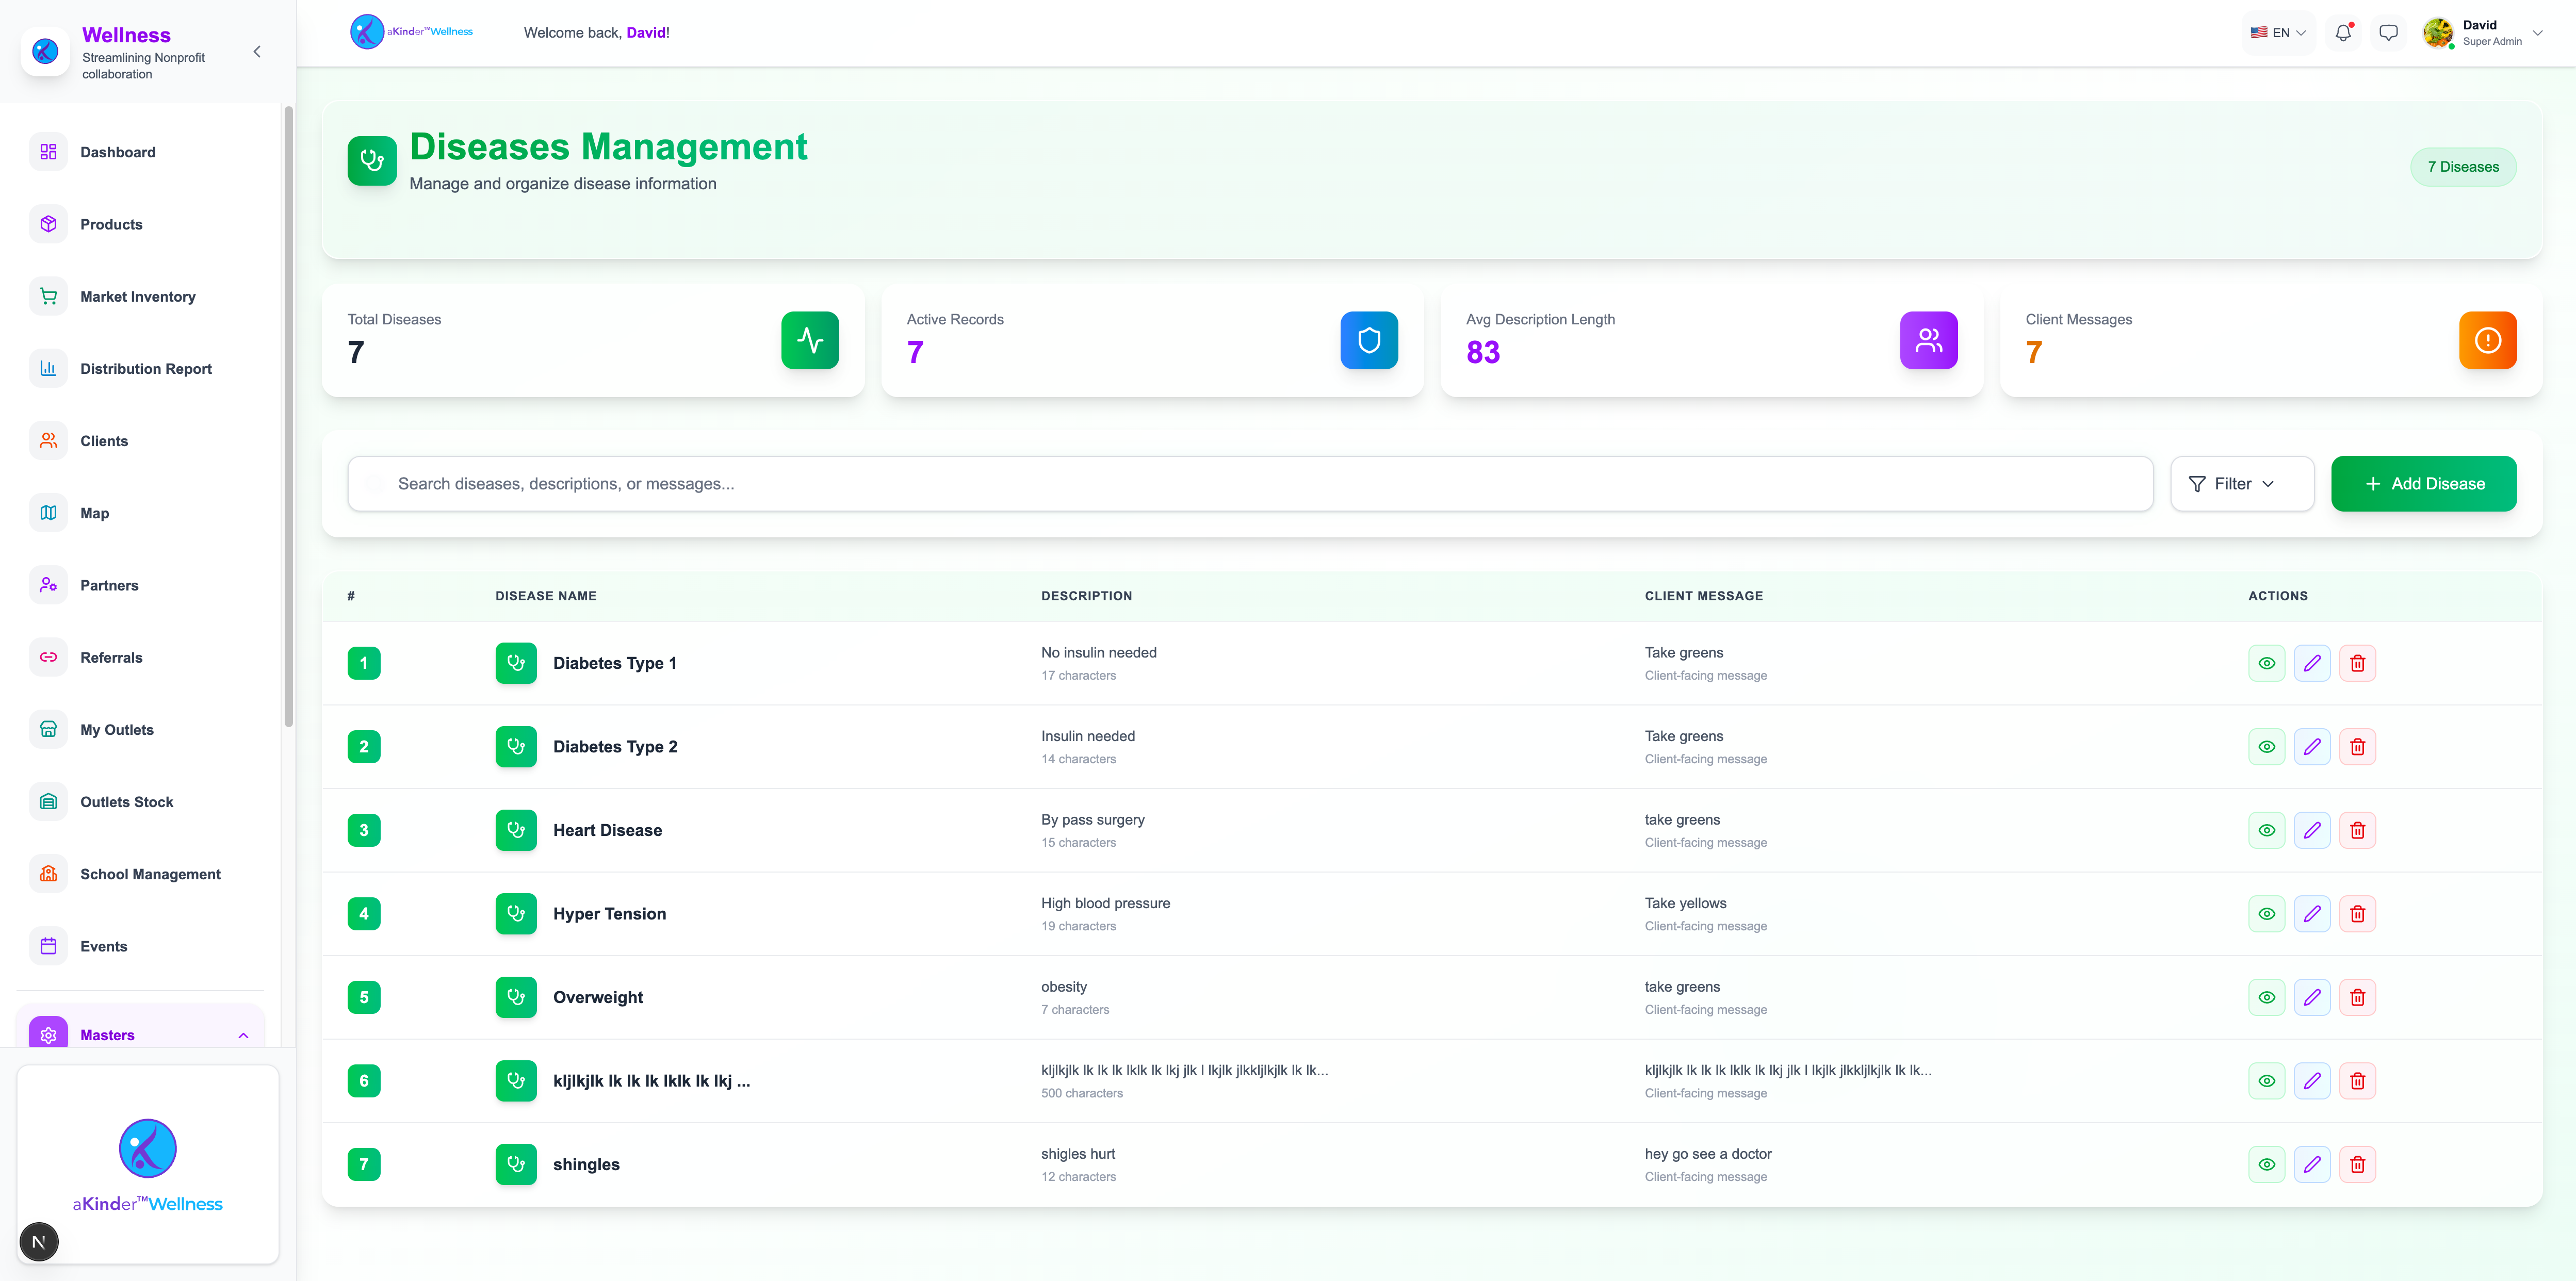The image size is (2576, 1281).
Task: Delete the Diabetes Type 1 row
Action: [2357, 663]
